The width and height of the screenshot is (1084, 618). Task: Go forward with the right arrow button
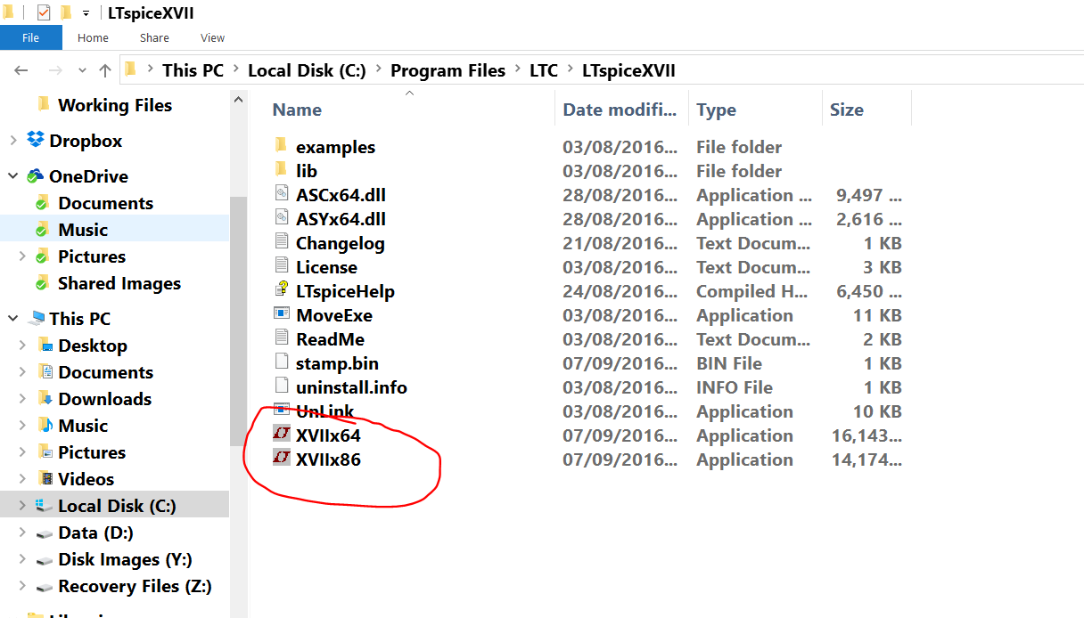[55, 70]
